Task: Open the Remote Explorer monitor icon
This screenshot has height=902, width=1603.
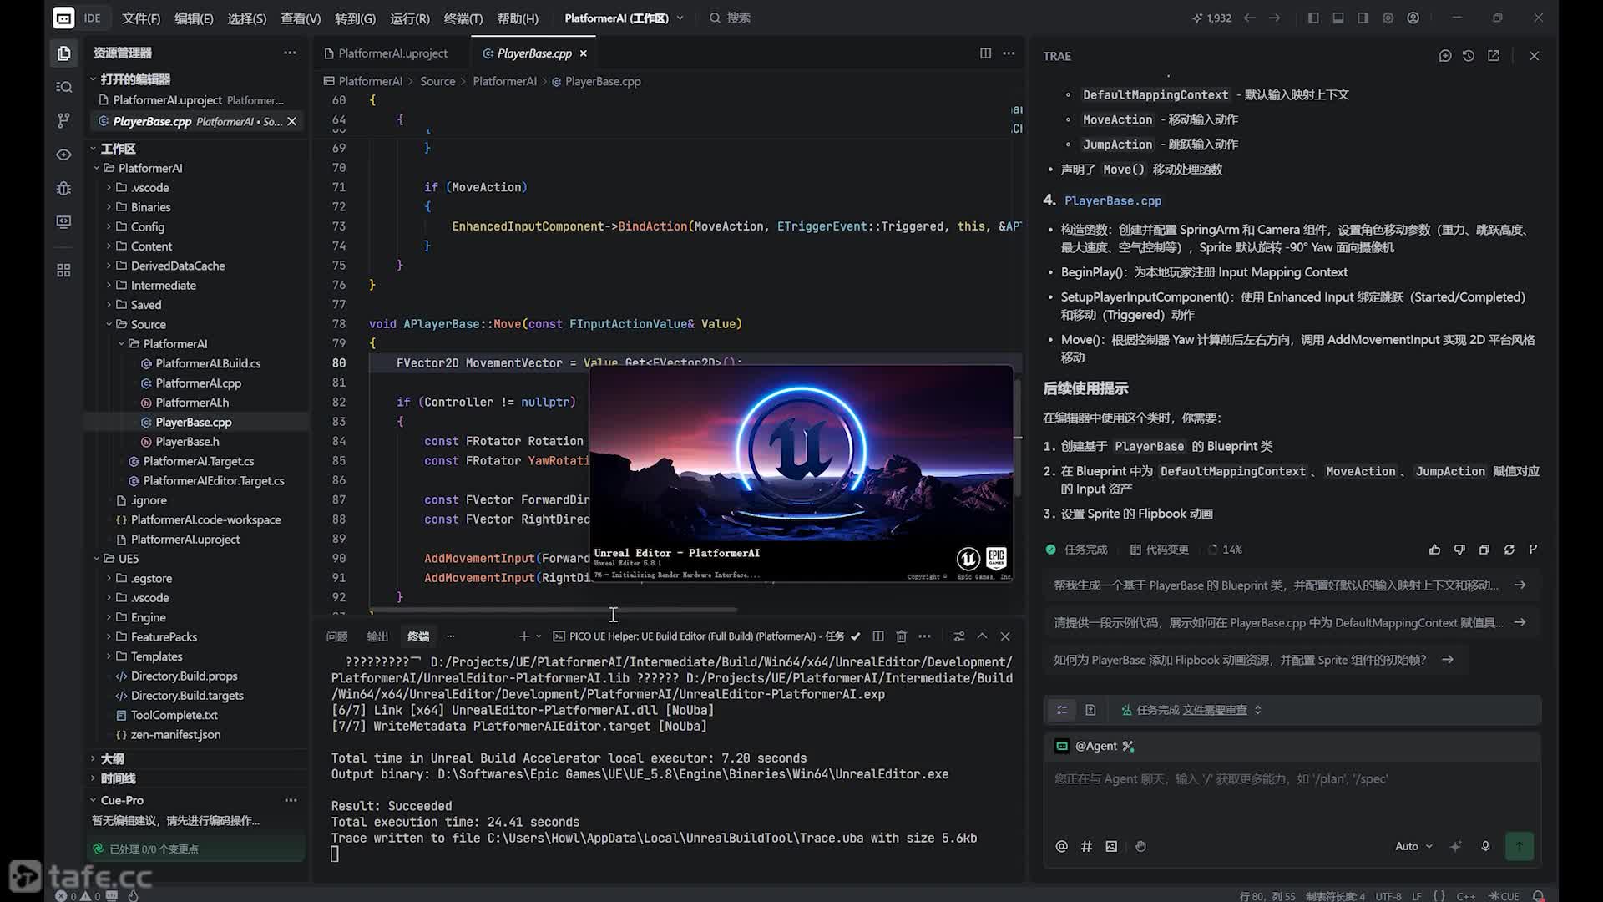Action: 63,222
